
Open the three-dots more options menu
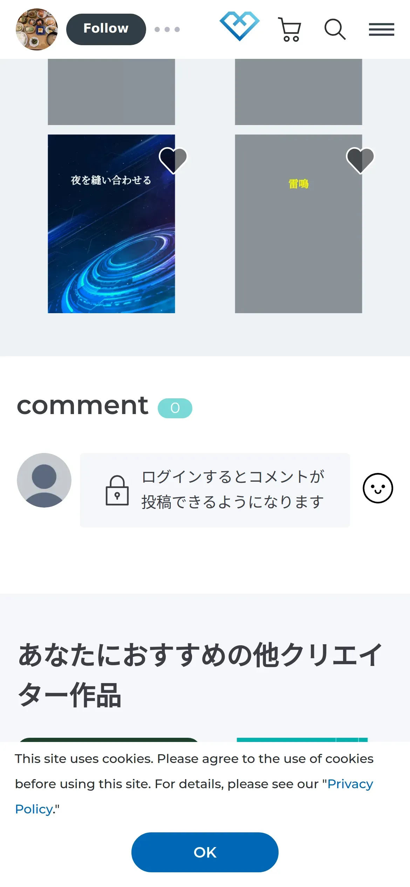point(167,29)
